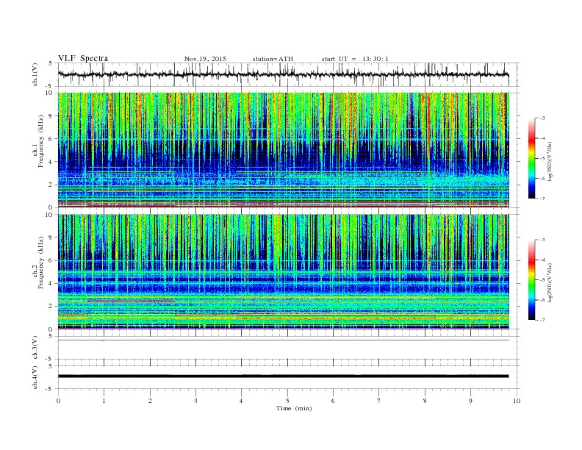The image size is (582, 450).
Task: Click the ch.2 'Frequency (kHz)' axis label
Action: (40, 263)
